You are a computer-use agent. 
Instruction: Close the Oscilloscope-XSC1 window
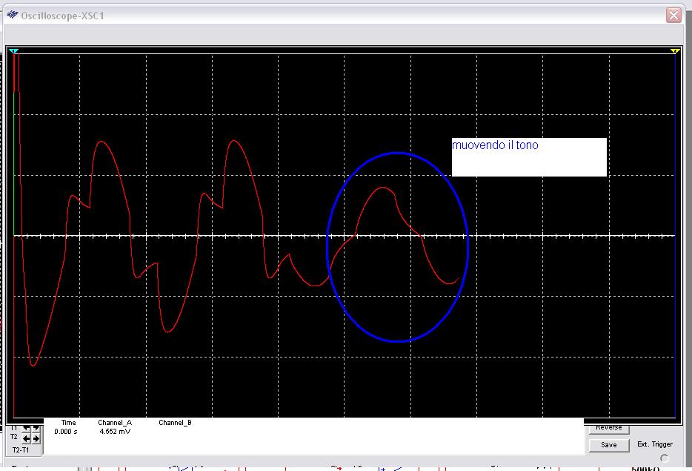[673, 15]
